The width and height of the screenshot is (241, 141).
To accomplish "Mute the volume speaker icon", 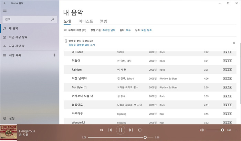I will pyautogui.click(x=201, y=130).
